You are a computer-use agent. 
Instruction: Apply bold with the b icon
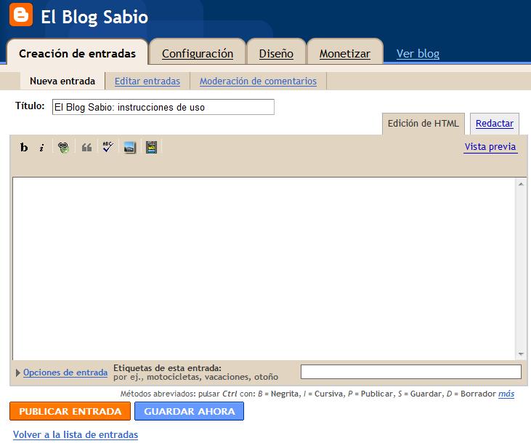[24, 147]
